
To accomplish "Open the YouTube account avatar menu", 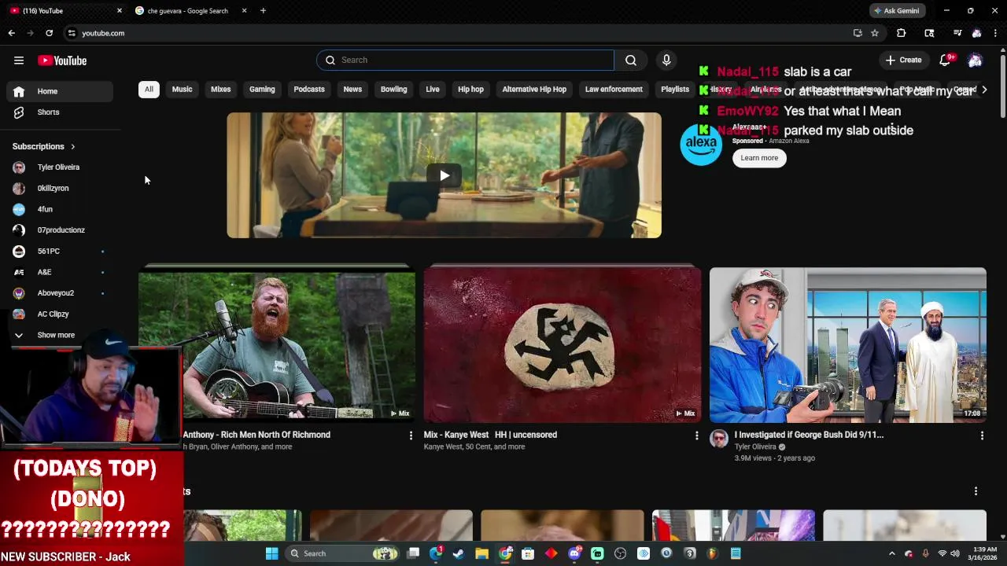I will coord(975,61).
